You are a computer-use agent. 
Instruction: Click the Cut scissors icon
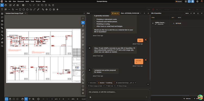pos(39,5)
